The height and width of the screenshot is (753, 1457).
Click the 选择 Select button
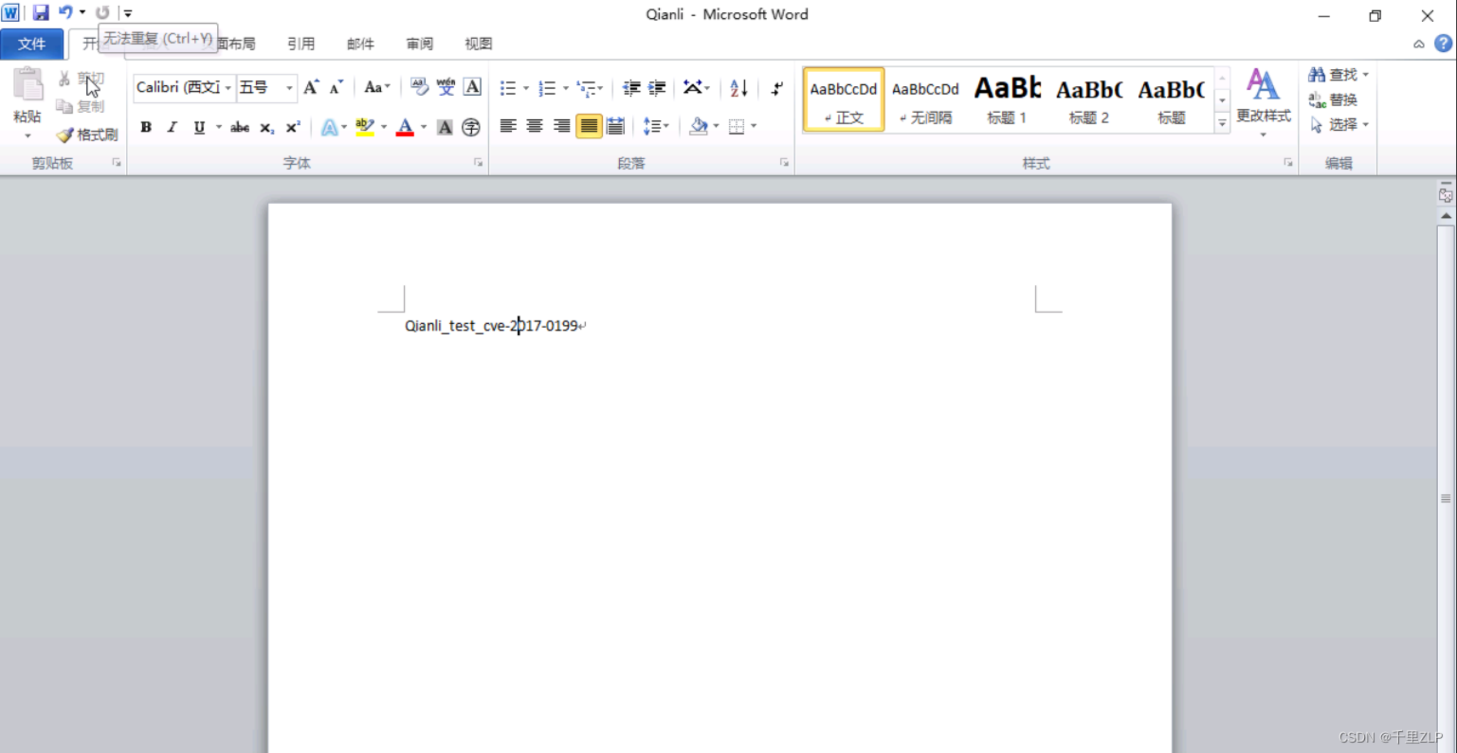[1339, 125]
